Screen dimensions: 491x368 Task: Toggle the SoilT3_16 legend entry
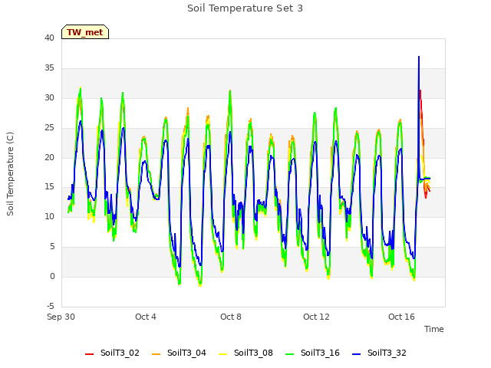[312, 353]
